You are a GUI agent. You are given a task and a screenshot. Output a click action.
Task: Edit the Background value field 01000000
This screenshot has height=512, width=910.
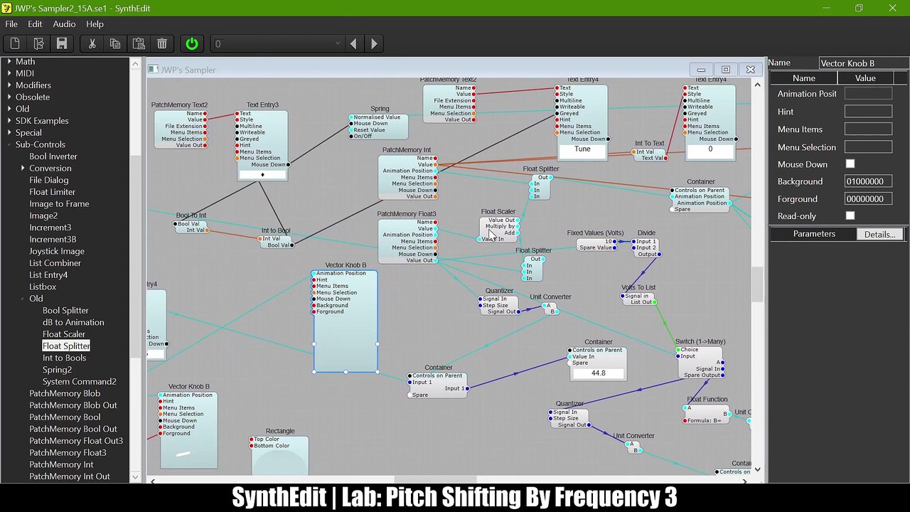pyautogui.click(x=868, y=181)
